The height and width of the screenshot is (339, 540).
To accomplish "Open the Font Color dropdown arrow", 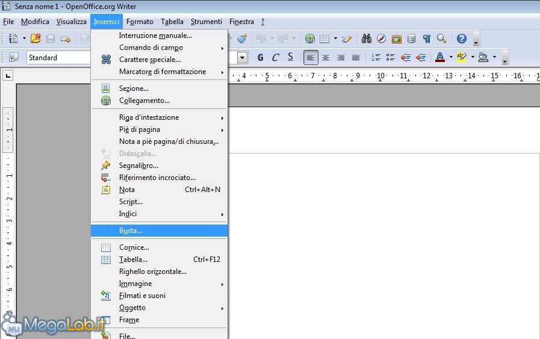I will click(451, 57).
